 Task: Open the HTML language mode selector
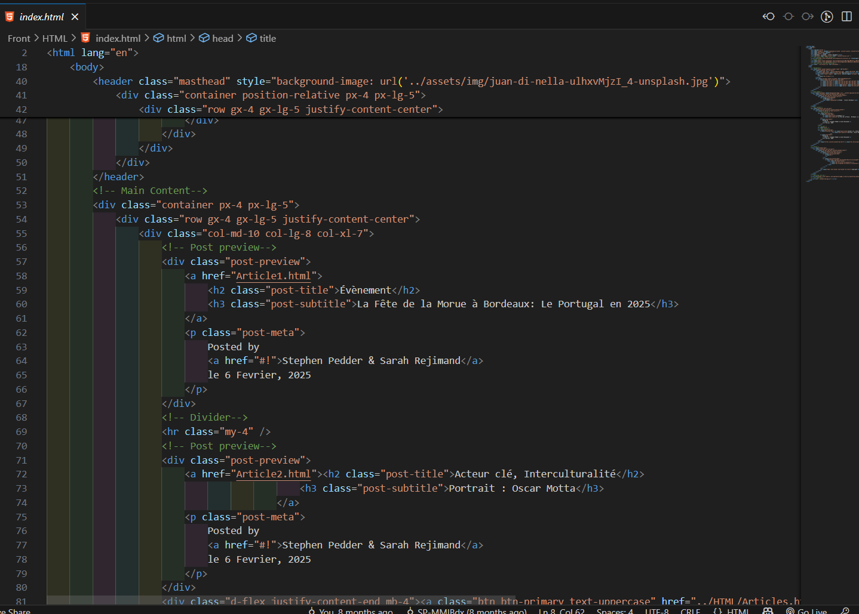732,610
